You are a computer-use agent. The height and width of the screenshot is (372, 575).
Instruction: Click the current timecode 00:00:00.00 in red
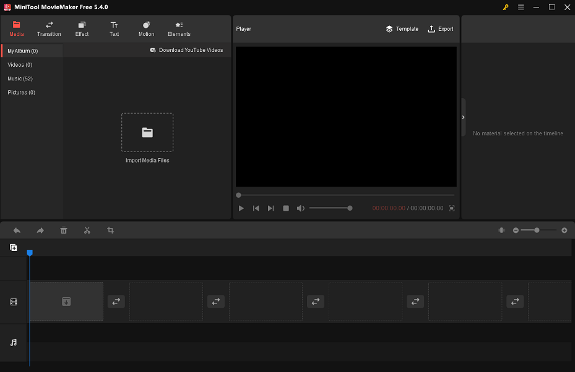click(389, 208)
